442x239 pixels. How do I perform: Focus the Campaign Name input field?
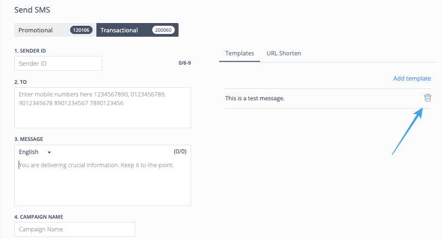pos(74,229)
